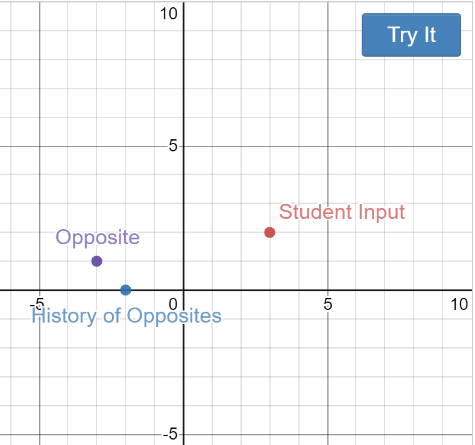Click the blue Try It button
This screenshot has width=475, height=445.
tap(411, 35)
